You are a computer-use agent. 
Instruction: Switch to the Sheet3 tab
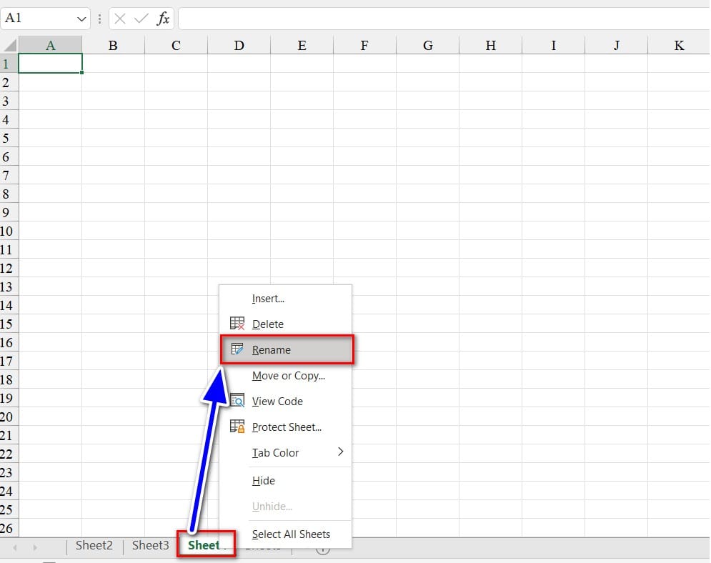click(150, 546)
